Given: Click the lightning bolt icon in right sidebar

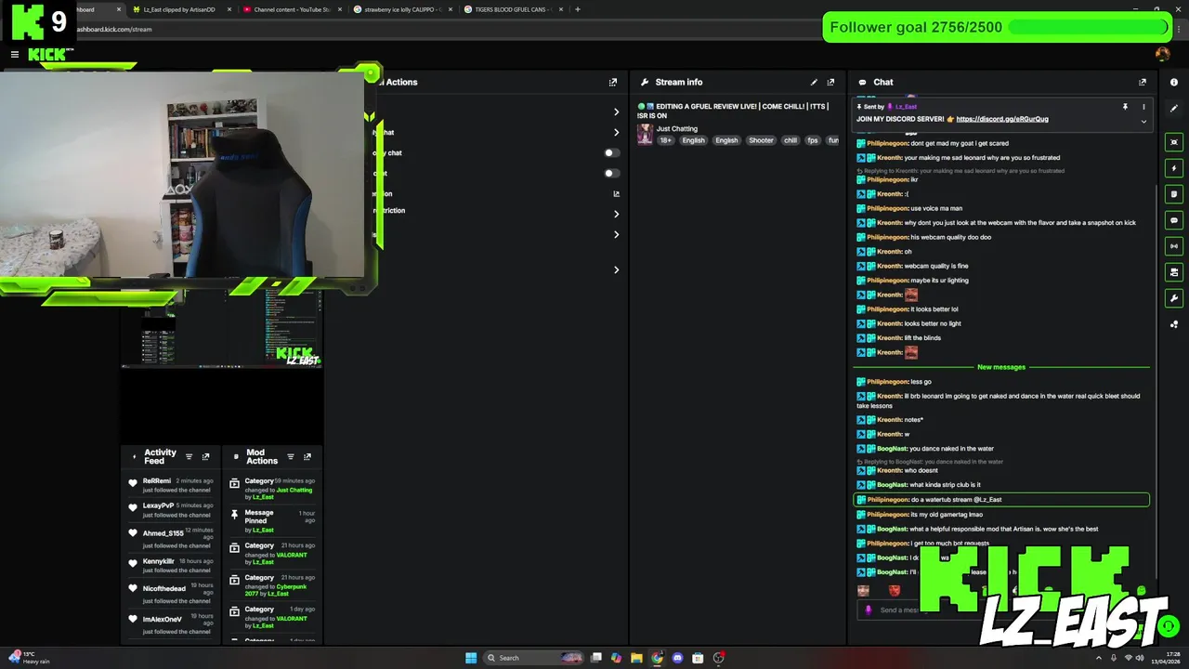Looking at the screenshot, I should click(x=1174, y=168).
